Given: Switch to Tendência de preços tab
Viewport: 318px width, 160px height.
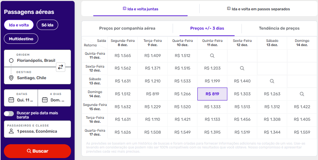Looking at the screenshot, I should [279, 28].
